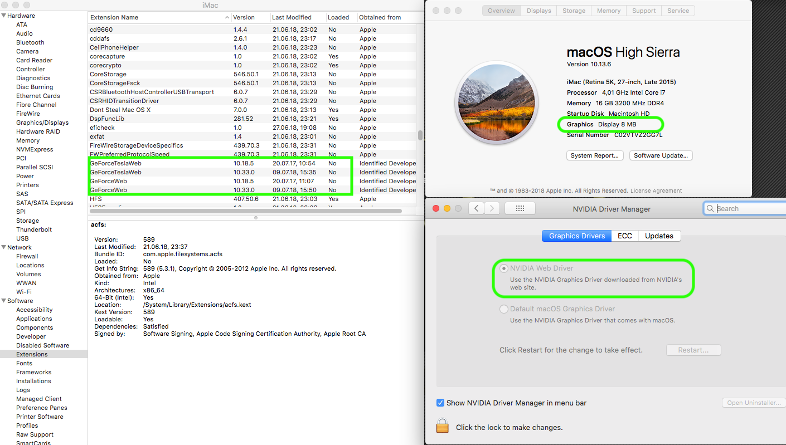Open Logs under Software
Viewport: 786px width, 445px height.
coord(23,390)
